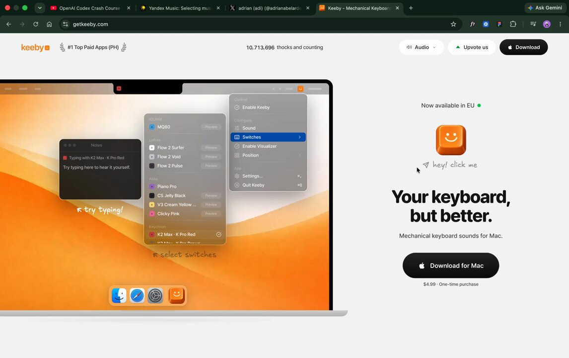Click the Notes typing area text
Image resolution: width=569 pixels, height=358 pixels.
(96, 167)
